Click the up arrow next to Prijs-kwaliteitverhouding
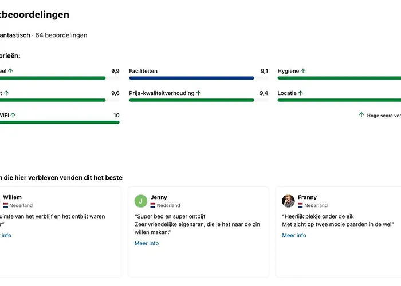401x286 pixels. 199,93
